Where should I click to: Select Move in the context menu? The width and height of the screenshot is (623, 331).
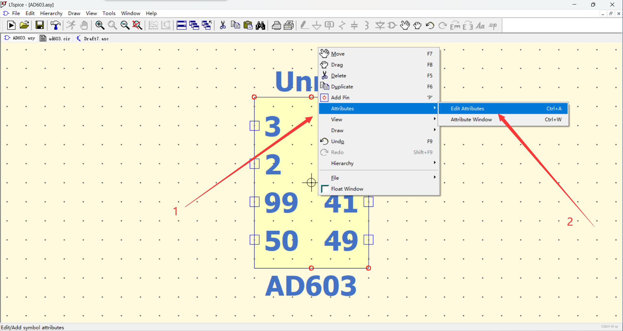(x=379, y=54)
